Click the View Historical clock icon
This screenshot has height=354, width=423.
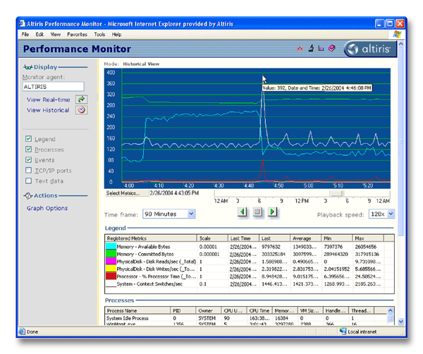pos(81,110)
